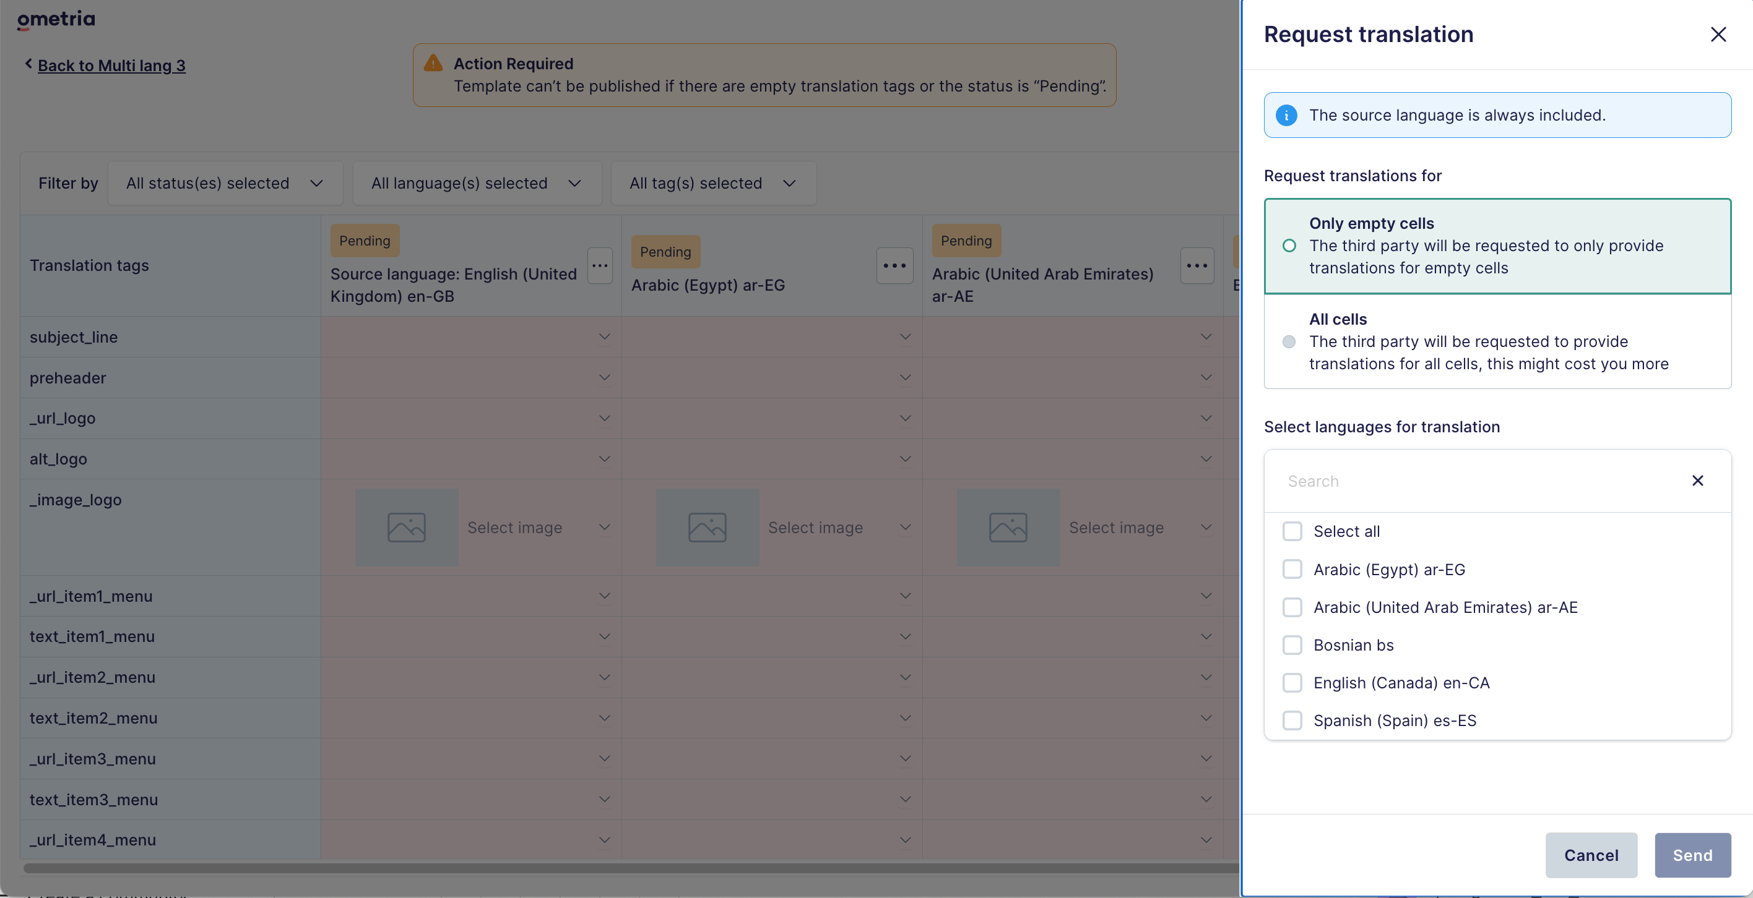Open the All status(es) selected filter
This screenshot has width=1753, height=898.
tap(225, 183)
